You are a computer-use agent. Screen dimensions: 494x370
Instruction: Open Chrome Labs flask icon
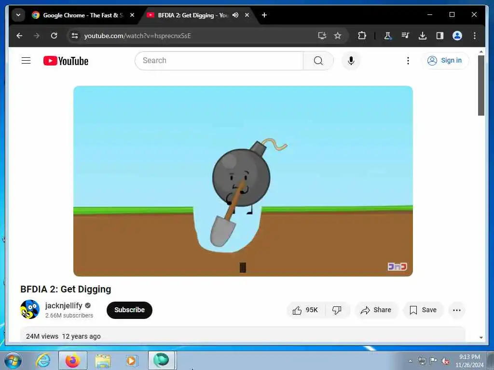tap(388, 36)
